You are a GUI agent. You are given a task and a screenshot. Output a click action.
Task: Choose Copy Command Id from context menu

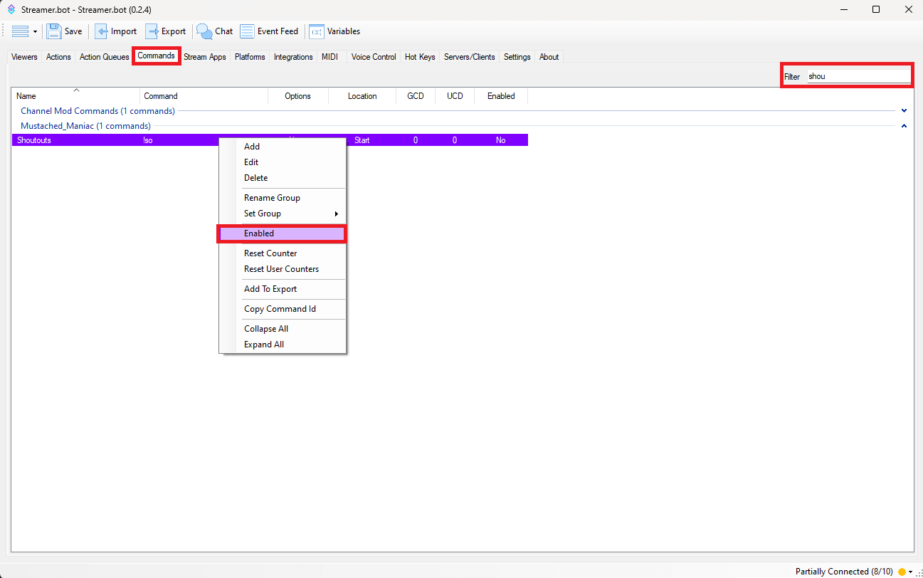click(x=280, y=309)
